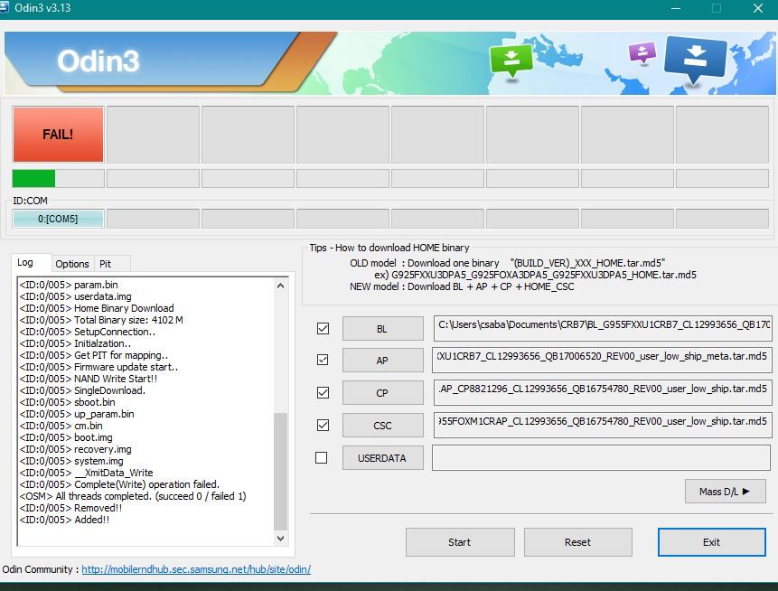Browse for an AP file

click(x=382, y=361)
